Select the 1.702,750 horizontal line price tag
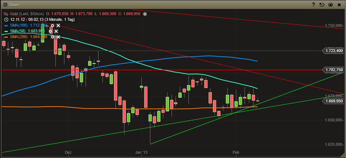This screenshot has width=346, height=158. (333, 70)
